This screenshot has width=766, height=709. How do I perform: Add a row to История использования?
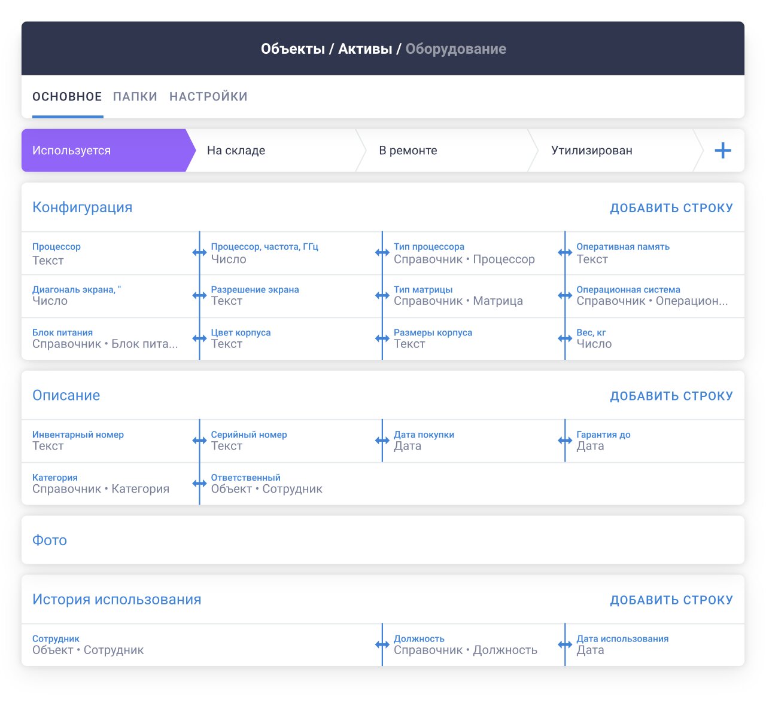point(671,600)
